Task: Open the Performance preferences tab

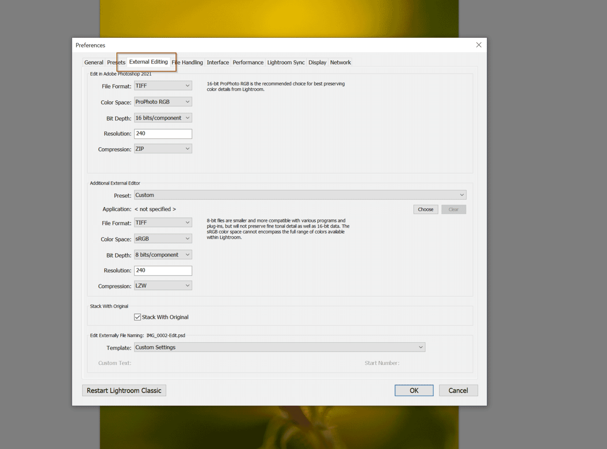Action: [x=248, y=62]
